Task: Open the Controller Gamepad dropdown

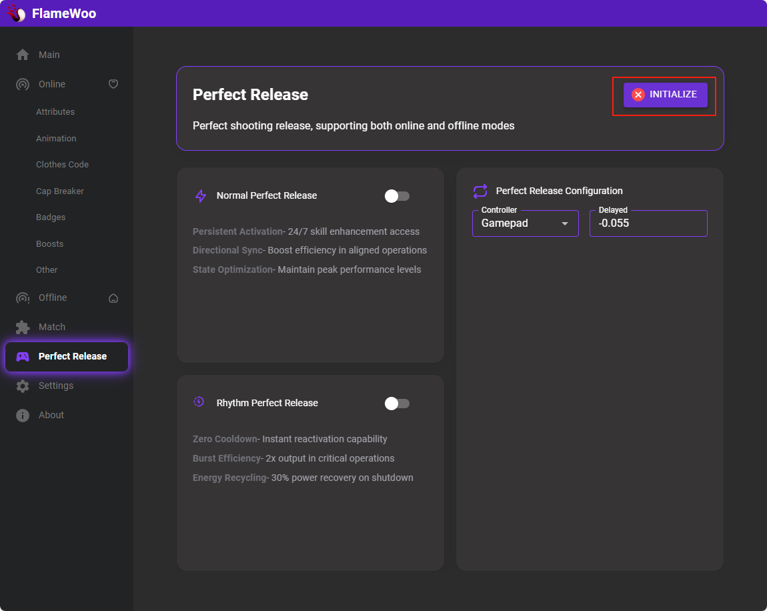Action: [x=526, y=223]
